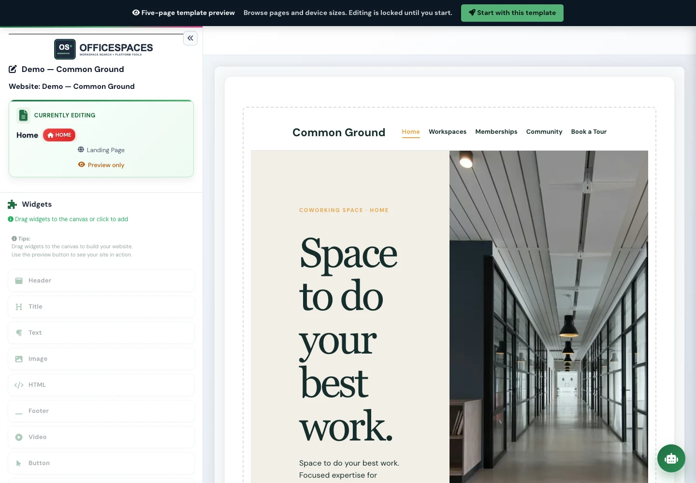Open the Memberships nav item
The width and height of the screenshot is (696, 483).
click(496, 132)
